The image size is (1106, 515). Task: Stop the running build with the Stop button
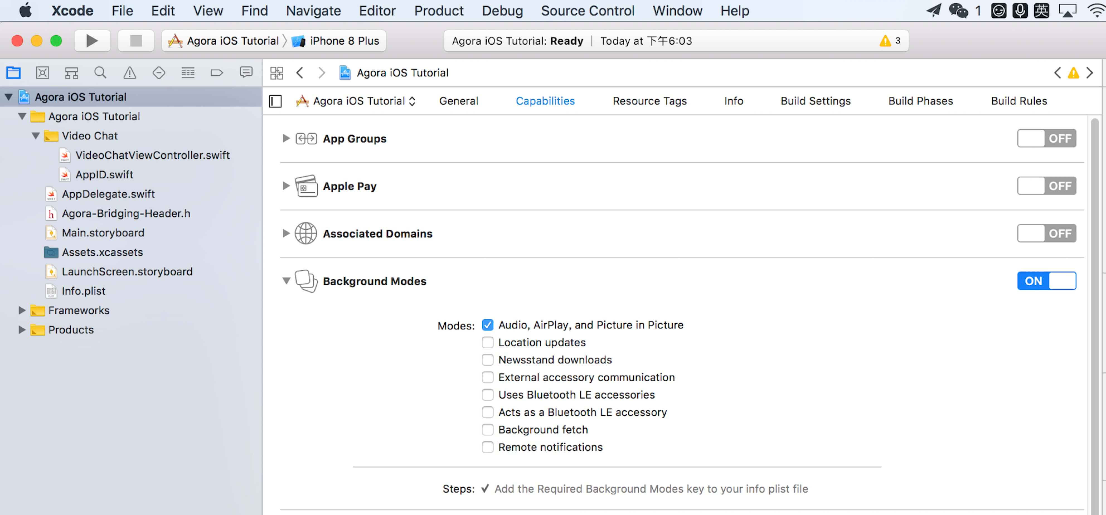[x=136, y=41]
